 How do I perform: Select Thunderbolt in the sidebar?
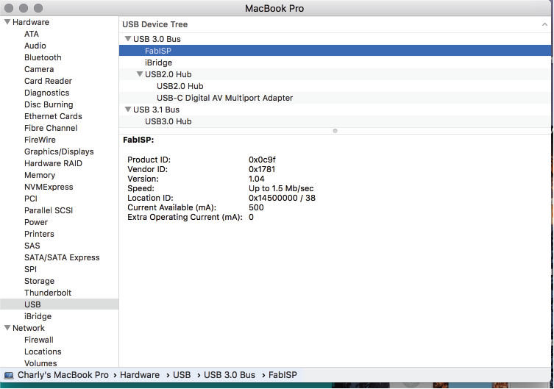click(x=48, y=293)
